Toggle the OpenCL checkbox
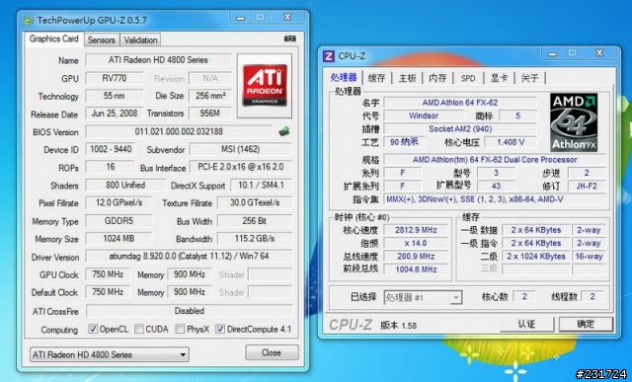632x382 pixels. click(93, 329)
